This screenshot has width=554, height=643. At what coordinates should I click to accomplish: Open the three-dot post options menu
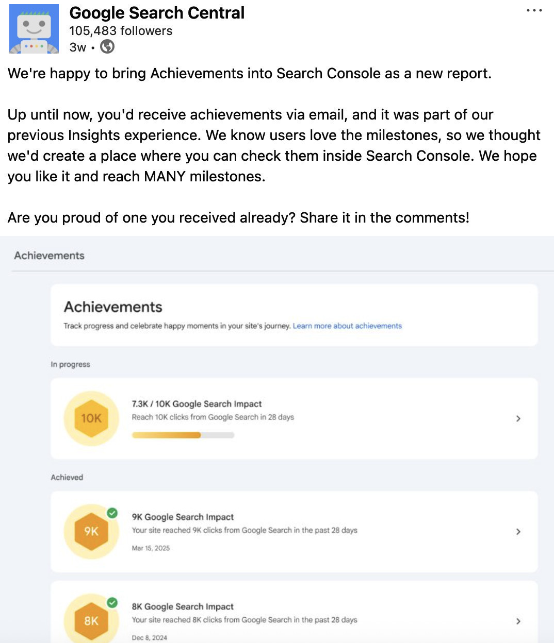tap(534, 10)
